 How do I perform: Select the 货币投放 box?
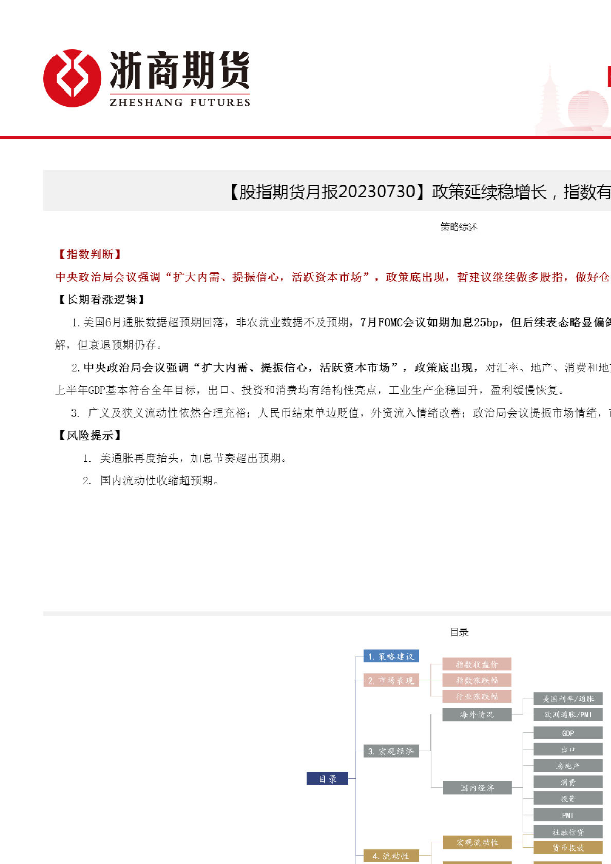coord(568,848)
